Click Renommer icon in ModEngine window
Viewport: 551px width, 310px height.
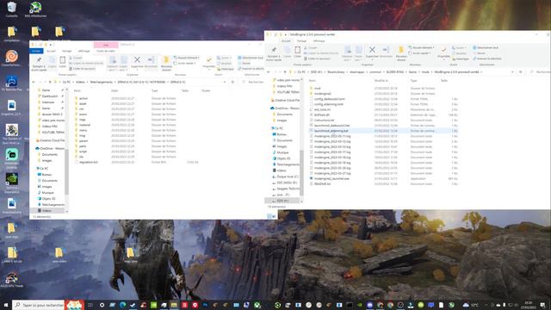[x=386, y=50]
